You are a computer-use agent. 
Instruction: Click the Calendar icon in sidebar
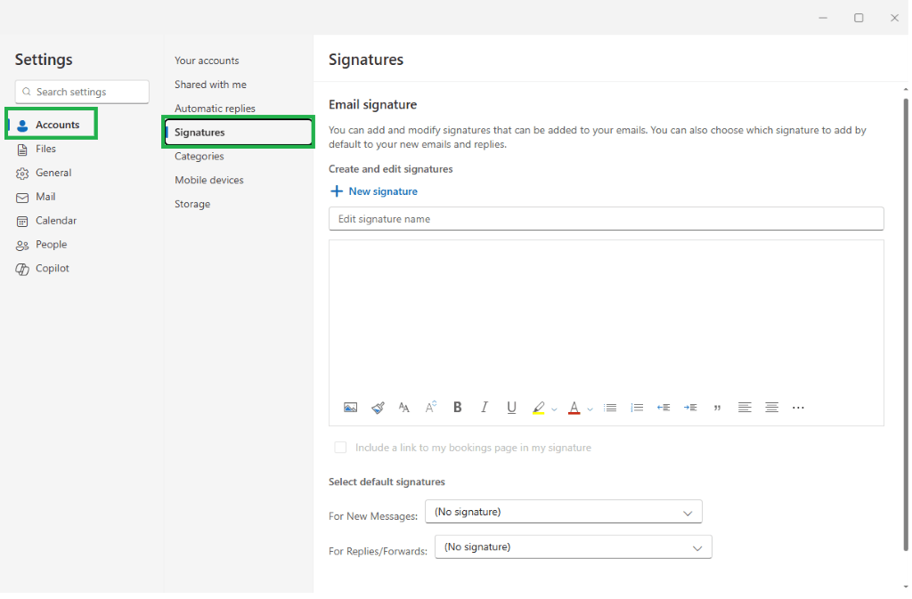(22, 222)
